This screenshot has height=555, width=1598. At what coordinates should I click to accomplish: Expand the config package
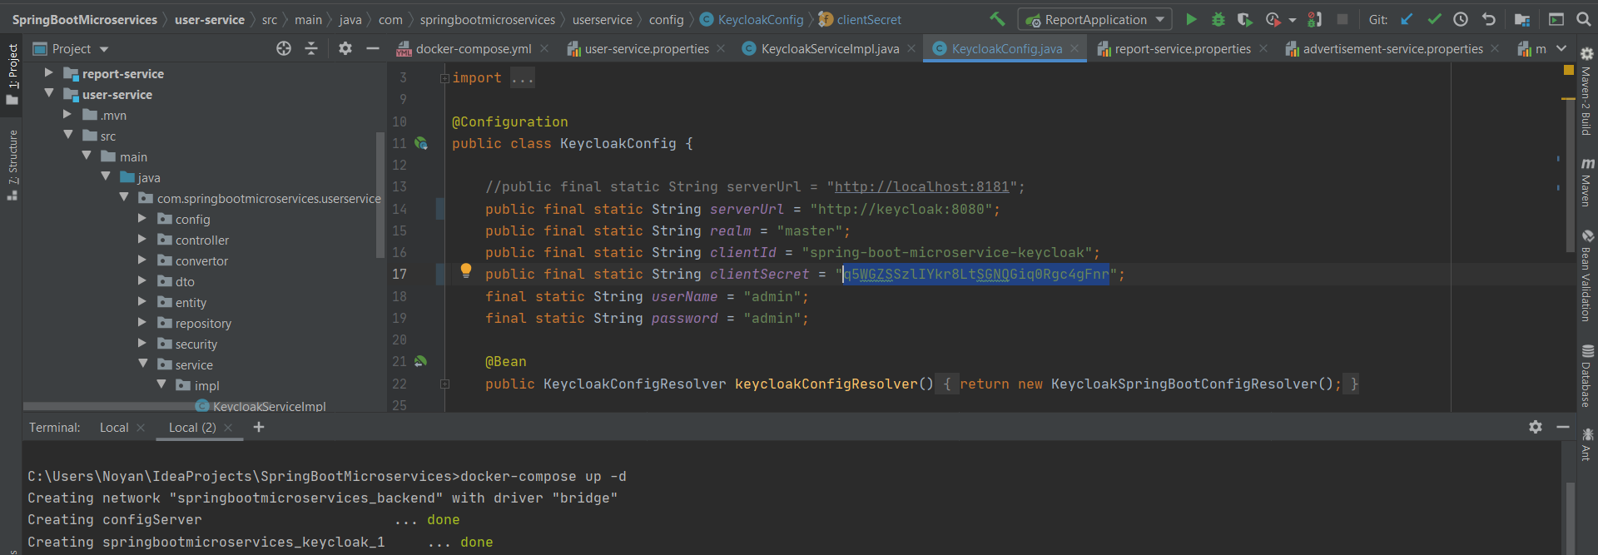pyautogui.click(x=142, y=219)
